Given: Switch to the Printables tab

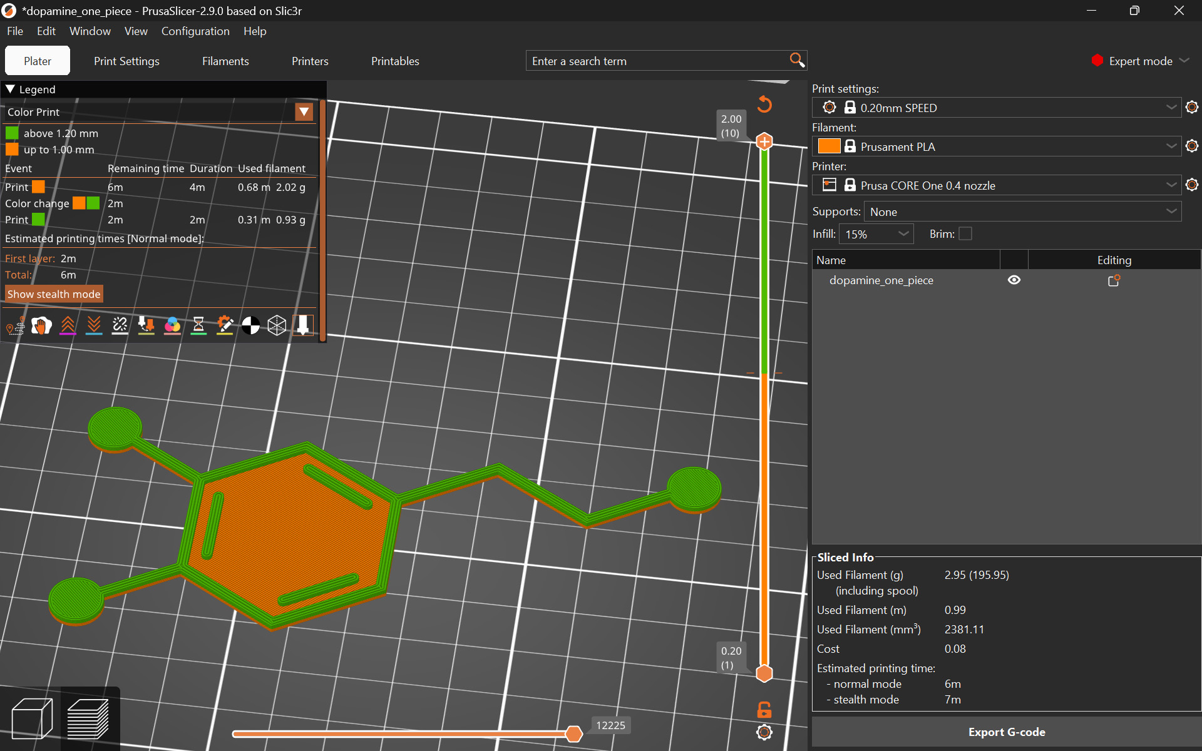Looking at the screenshot, I should (x=395, y=61).
